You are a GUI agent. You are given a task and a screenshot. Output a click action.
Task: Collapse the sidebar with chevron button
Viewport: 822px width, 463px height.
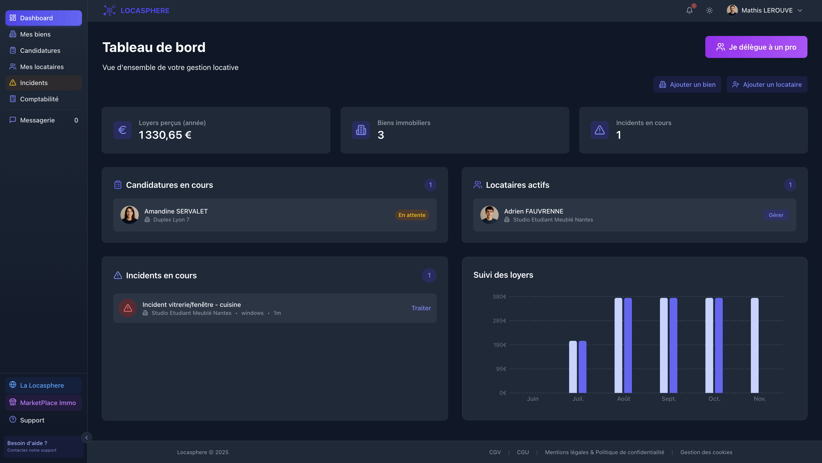86,438
